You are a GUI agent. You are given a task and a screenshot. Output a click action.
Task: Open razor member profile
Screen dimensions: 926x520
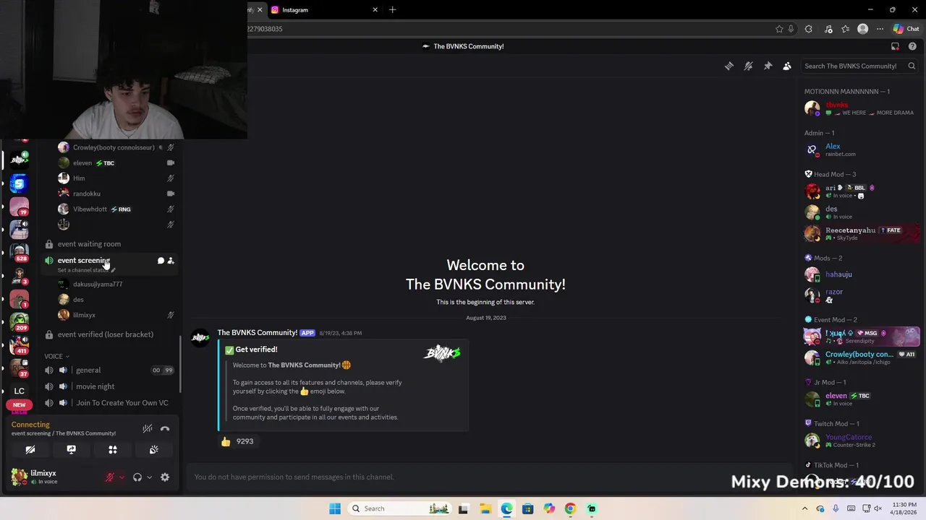click(861, 295)
